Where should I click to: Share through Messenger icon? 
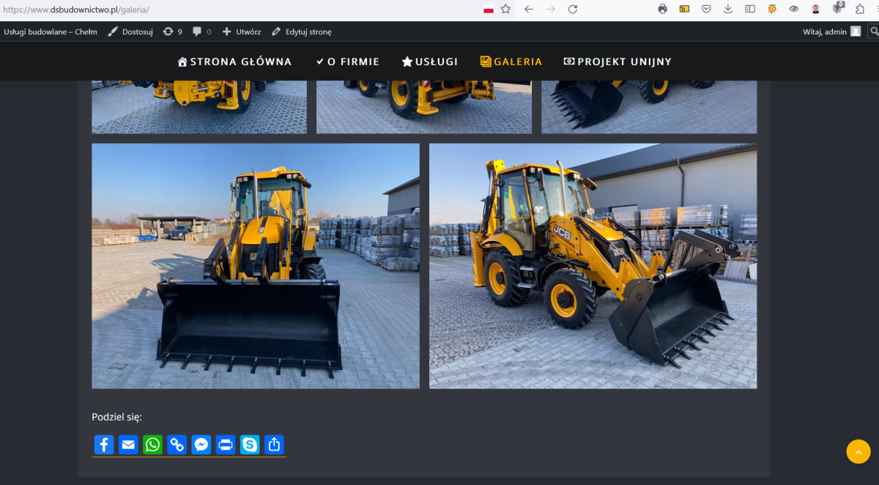pyautogui.click(x=201, y=445)
